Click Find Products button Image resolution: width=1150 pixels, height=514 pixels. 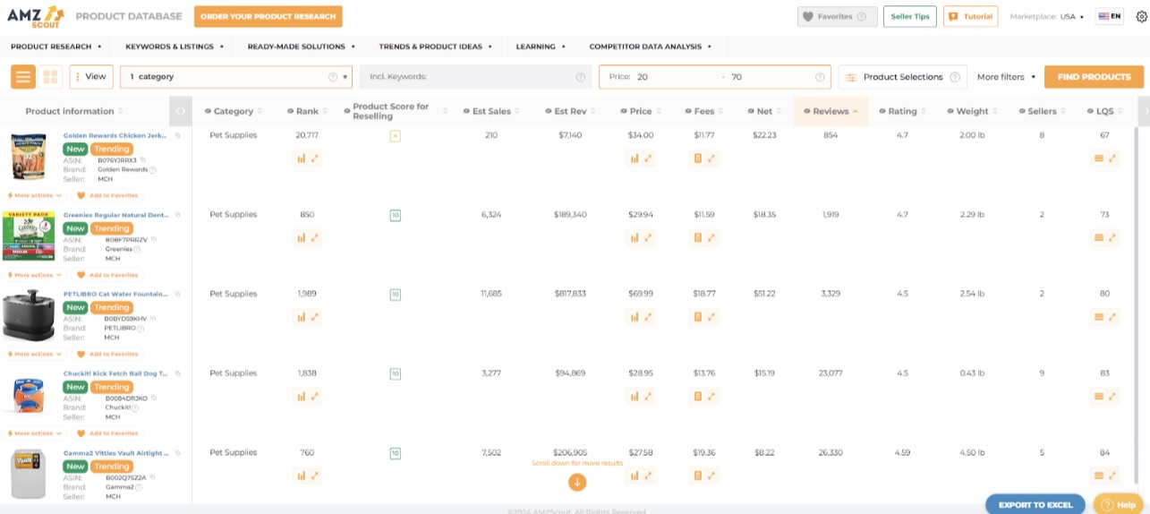(x=1094, y=77)
